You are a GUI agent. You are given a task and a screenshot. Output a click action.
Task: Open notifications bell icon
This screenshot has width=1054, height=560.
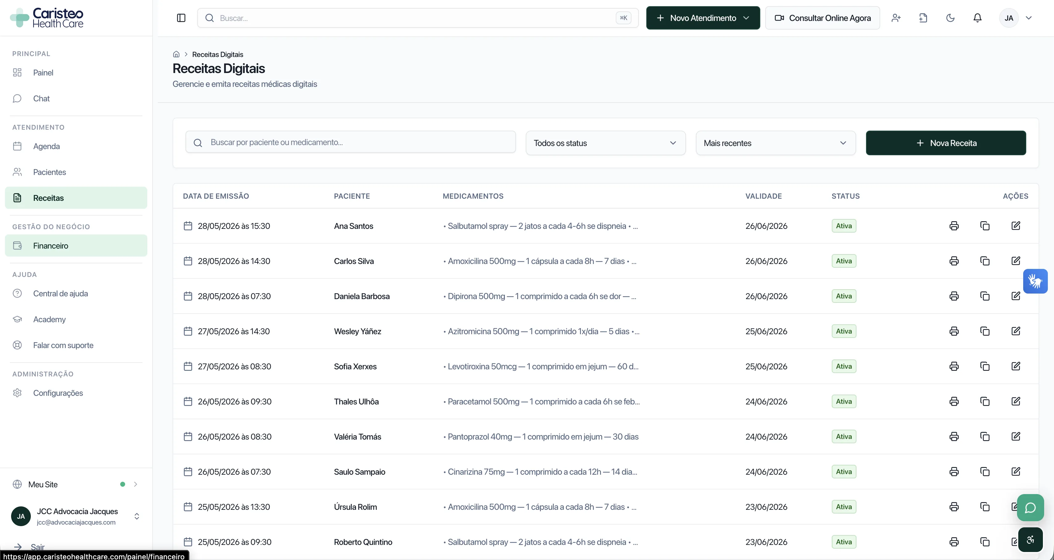point(978,18)
